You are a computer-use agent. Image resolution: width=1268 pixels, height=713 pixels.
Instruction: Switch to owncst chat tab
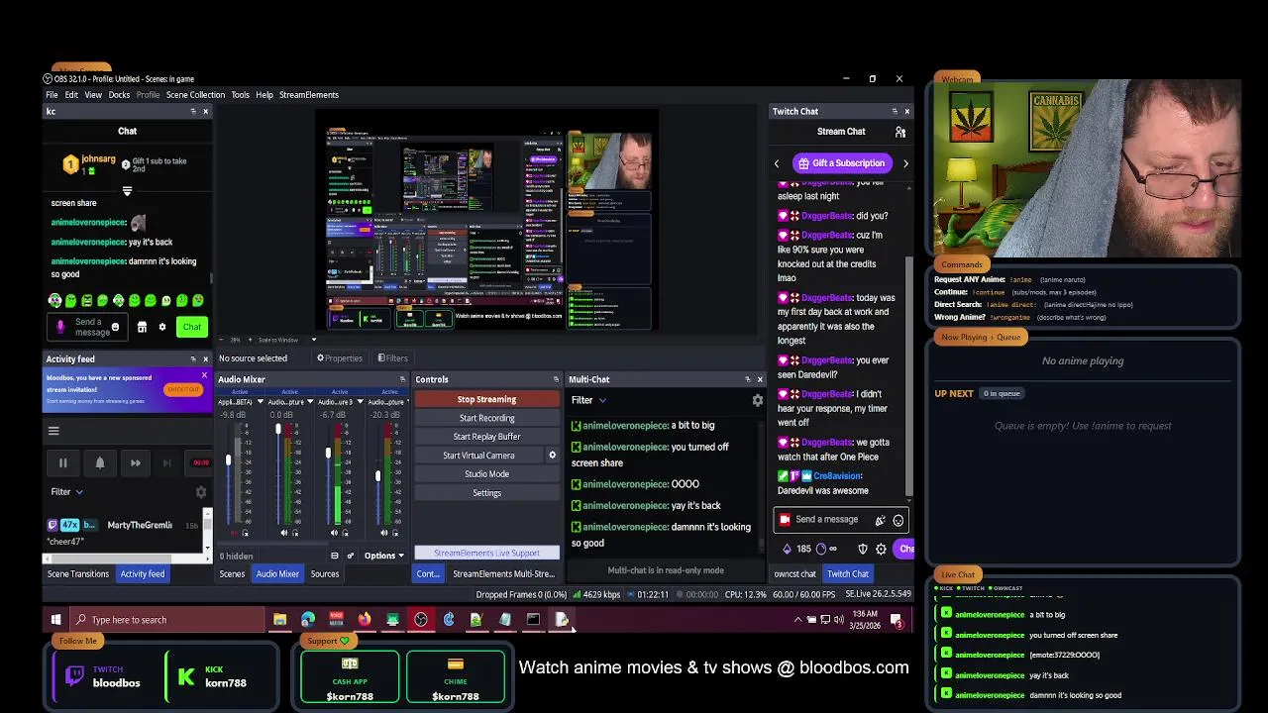[x=795, y=574]
